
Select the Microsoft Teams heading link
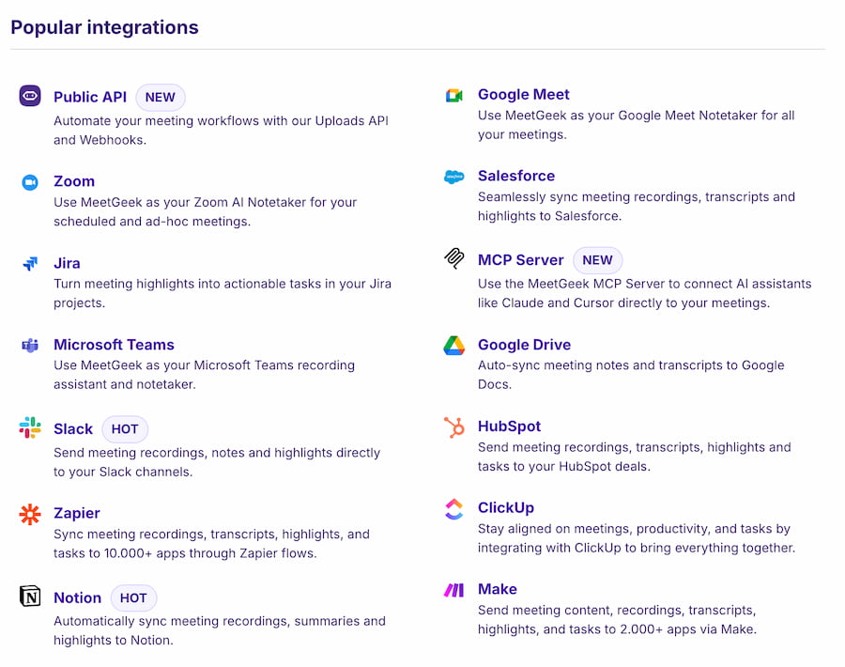click(x=114, y=345)
